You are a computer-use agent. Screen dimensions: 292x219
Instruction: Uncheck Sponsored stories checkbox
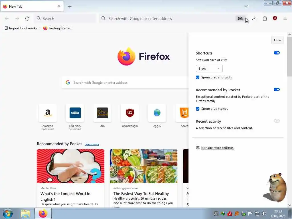[198, 109]
